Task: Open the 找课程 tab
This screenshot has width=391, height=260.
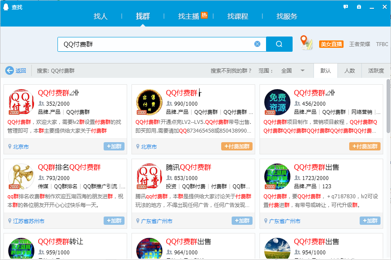Action: coord(238,16)
